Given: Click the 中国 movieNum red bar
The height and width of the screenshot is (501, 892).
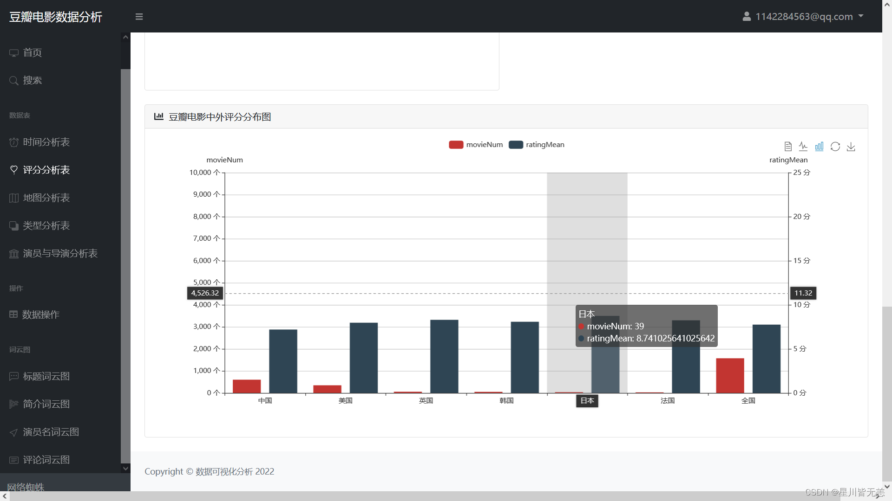Looking at the screenshot, I should click(x=247, y=386).
